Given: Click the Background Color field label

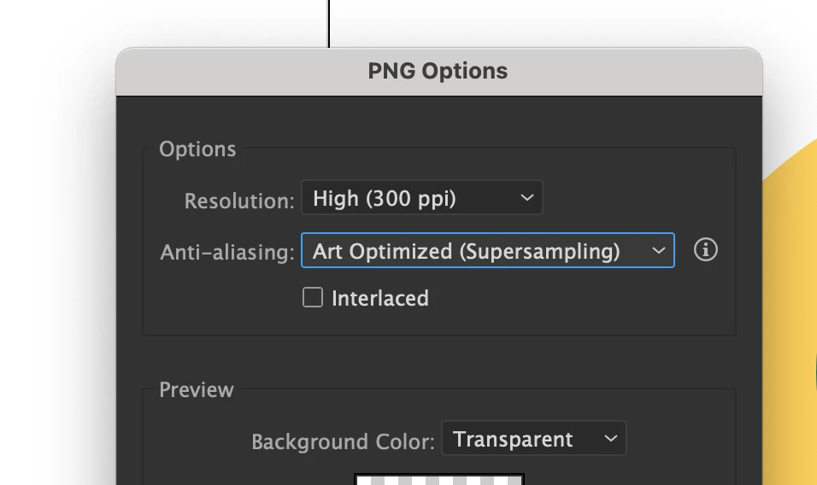Looking at the screenshot, I should tap(343, 442).
